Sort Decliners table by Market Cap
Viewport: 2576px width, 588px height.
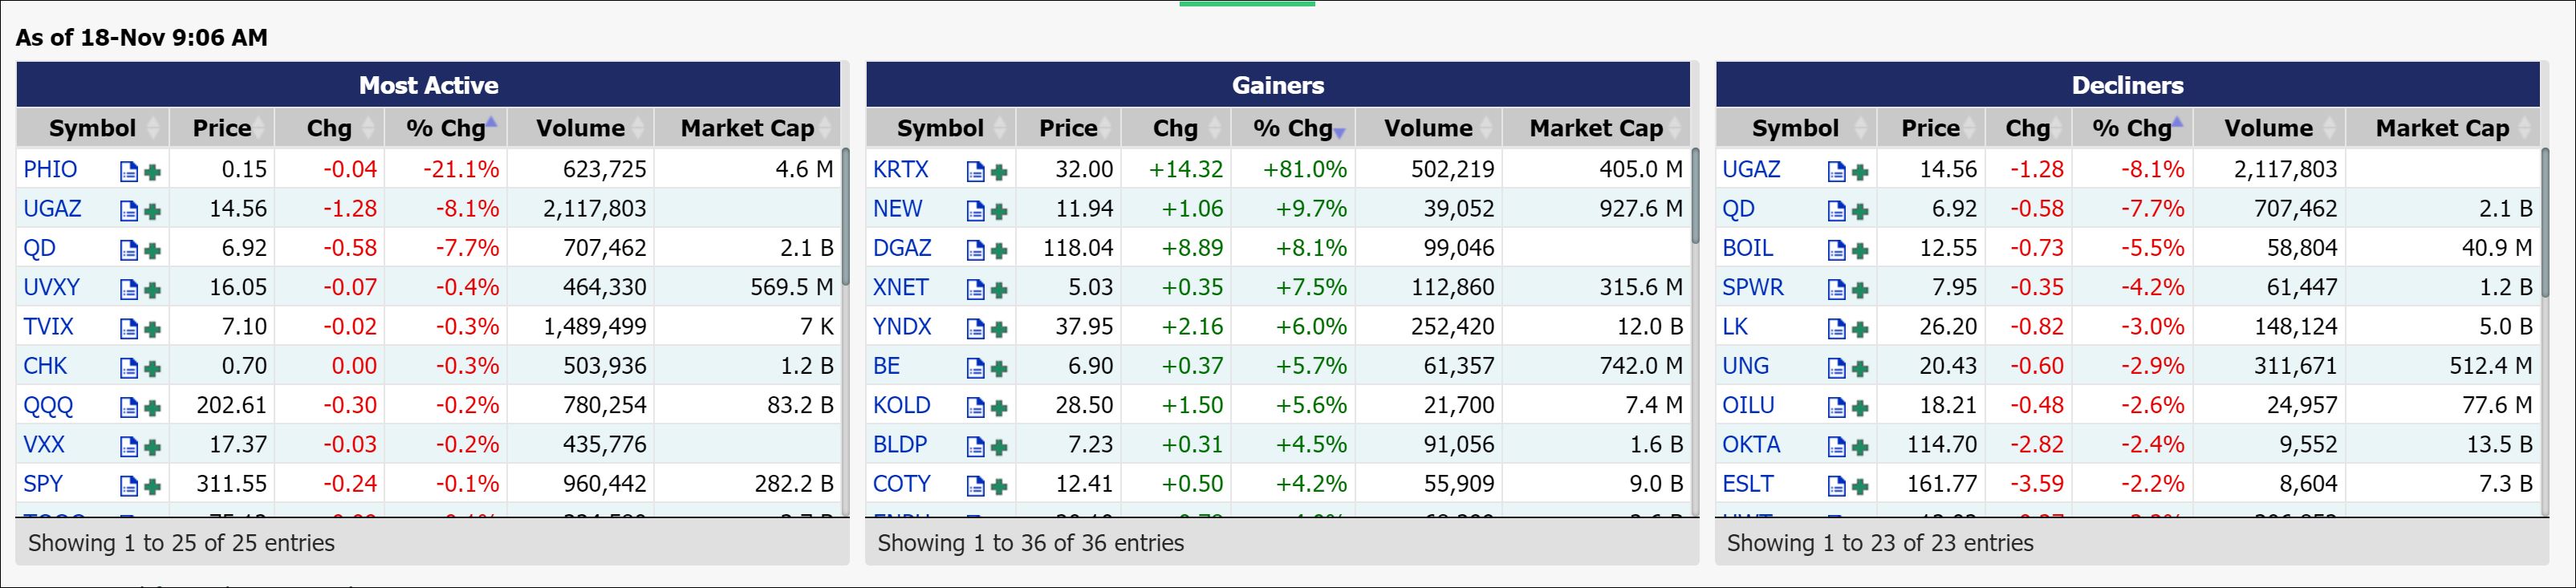2442,128
